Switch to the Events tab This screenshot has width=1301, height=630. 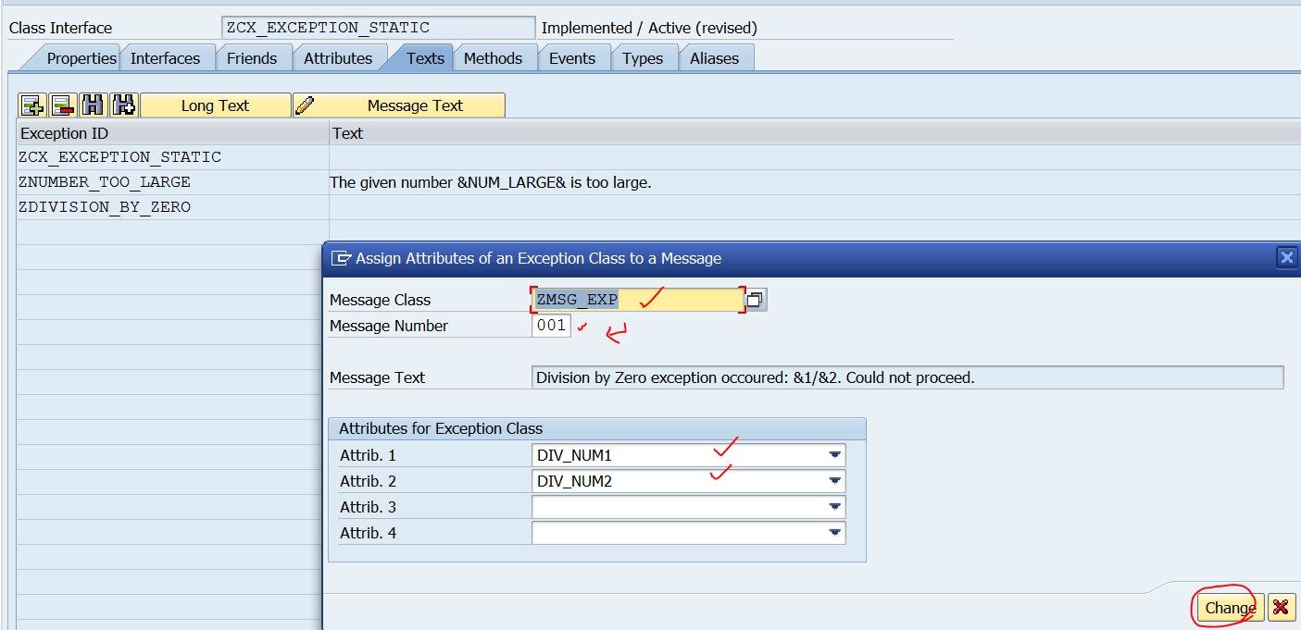[574, 57]
